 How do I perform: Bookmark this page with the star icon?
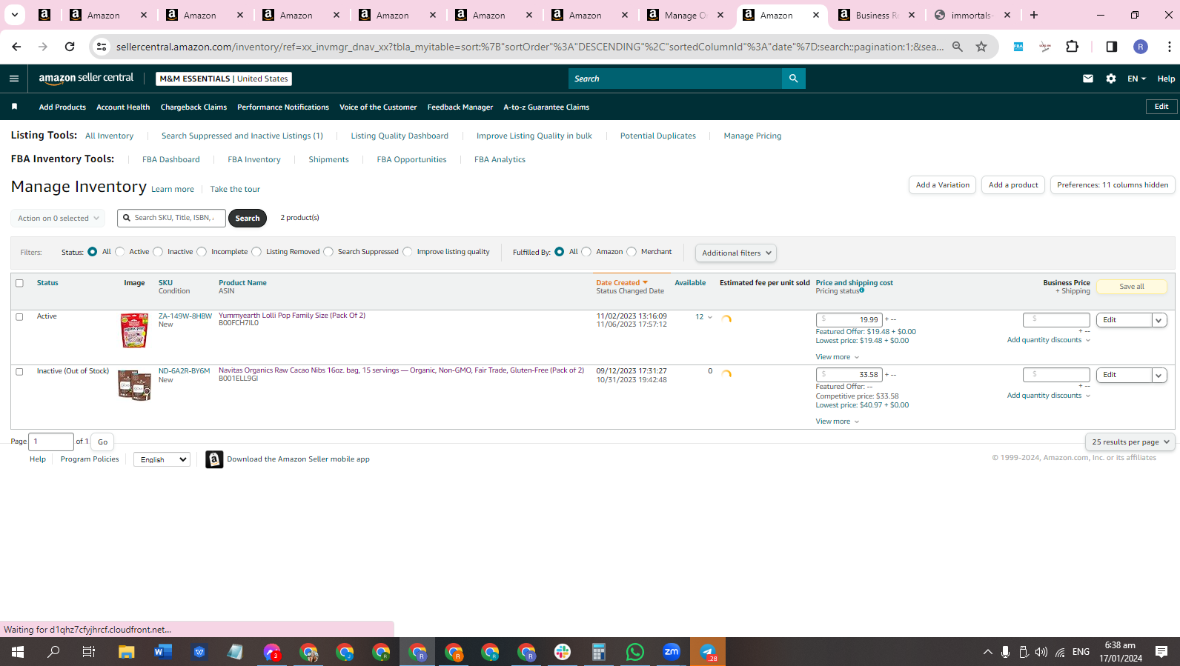(x=981, y=47)
